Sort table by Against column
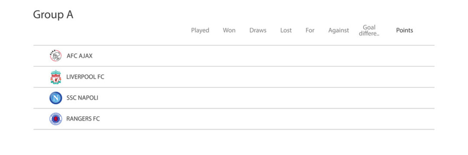Image resolution: width=468 pixels, height=155 pixels. [339, 30]
